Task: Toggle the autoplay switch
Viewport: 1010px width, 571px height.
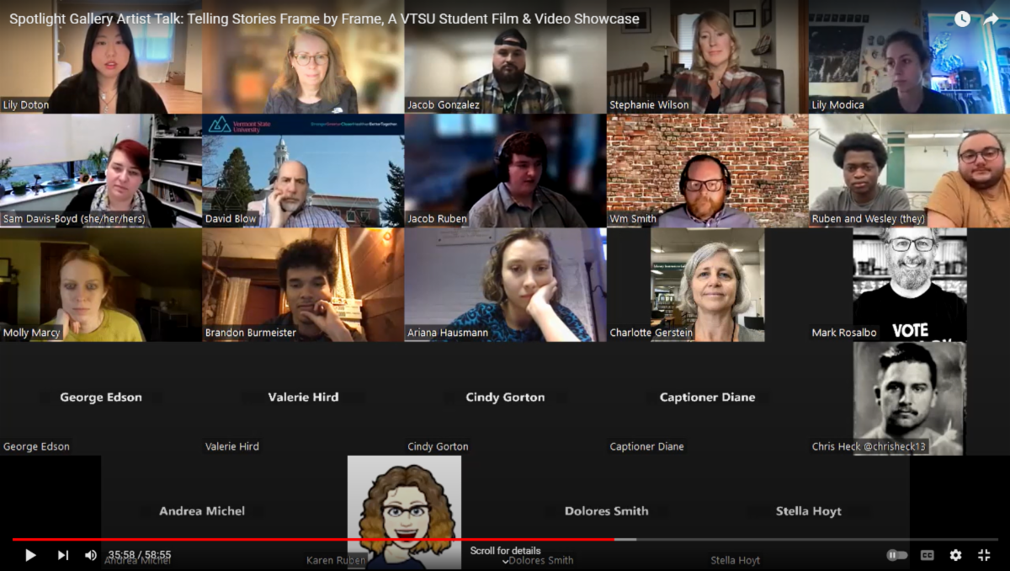Action: [x=897, y=555]
